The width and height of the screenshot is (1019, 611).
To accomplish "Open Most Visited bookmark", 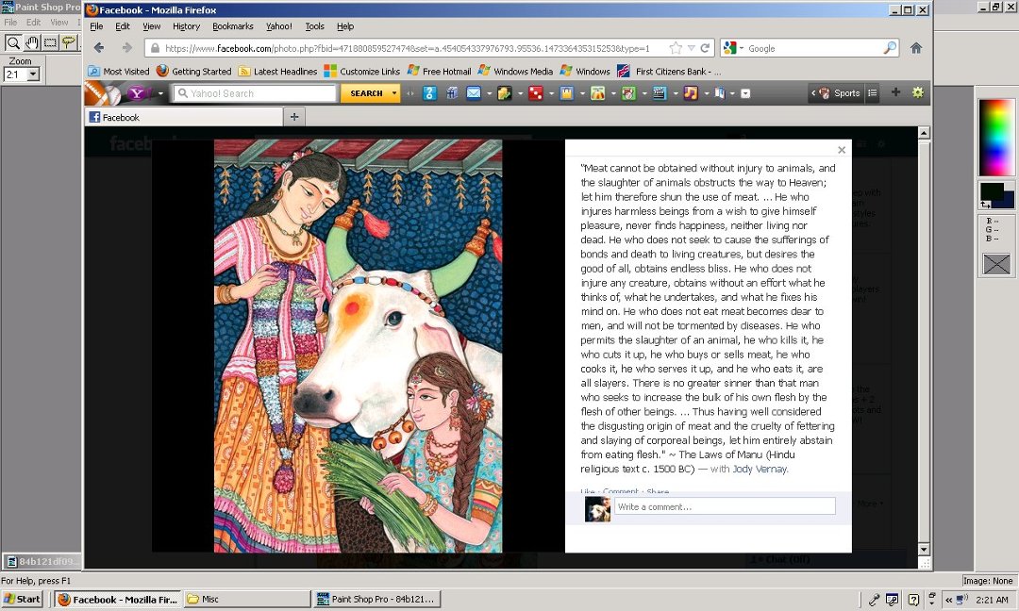I will point(119,72).
